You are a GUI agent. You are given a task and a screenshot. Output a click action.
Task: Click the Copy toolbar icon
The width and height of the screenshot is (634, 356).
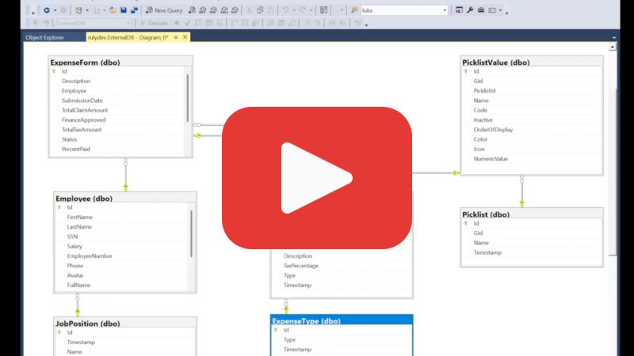tap(260, 10)
